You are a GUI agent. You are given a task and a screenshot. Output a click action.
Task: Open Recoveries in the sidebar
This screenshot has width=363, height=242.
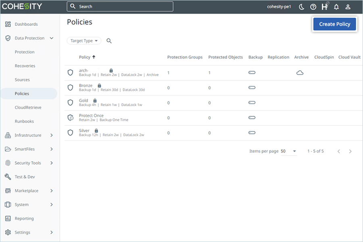(25, 66)
